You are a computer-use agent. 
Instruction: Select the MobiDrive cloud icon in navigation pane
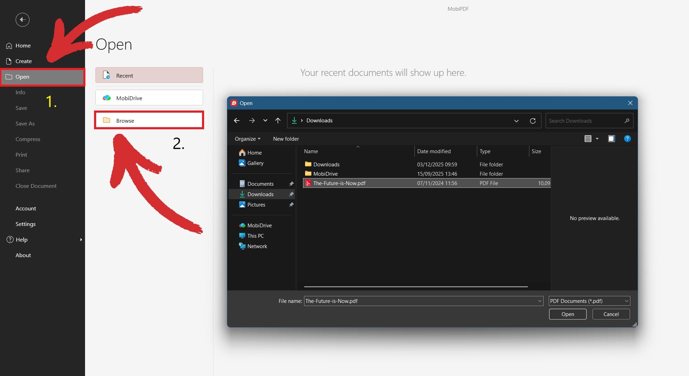[x=242, y=225]
